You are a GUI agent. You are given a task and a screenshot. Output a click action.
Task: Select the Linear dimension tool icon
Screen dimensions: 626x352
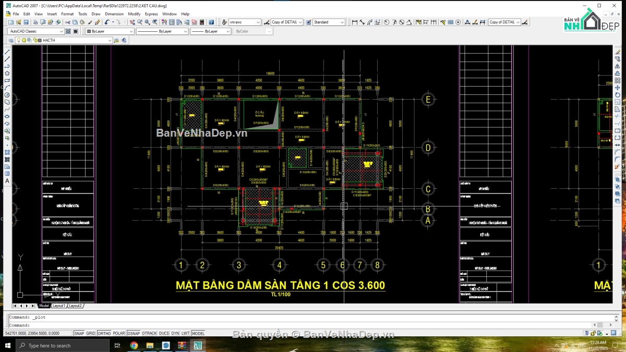[x=355, y=22]
